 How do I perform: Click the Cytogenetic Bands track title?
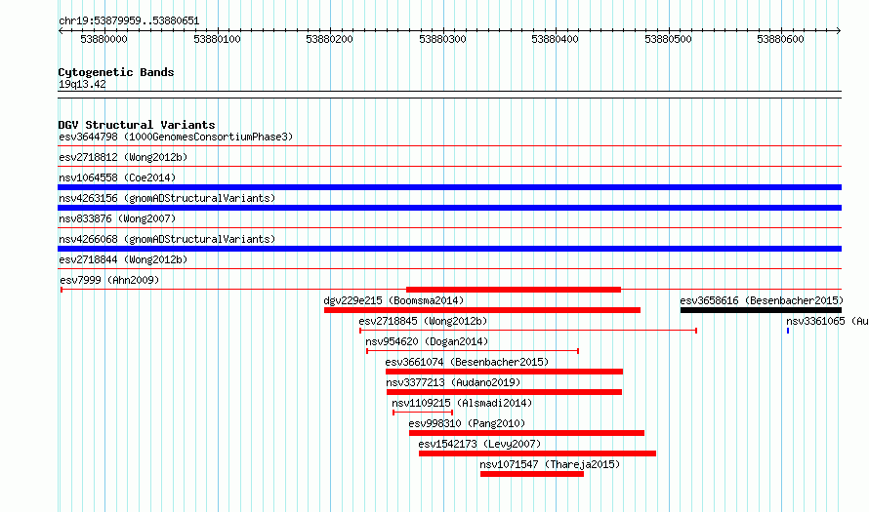116,72
